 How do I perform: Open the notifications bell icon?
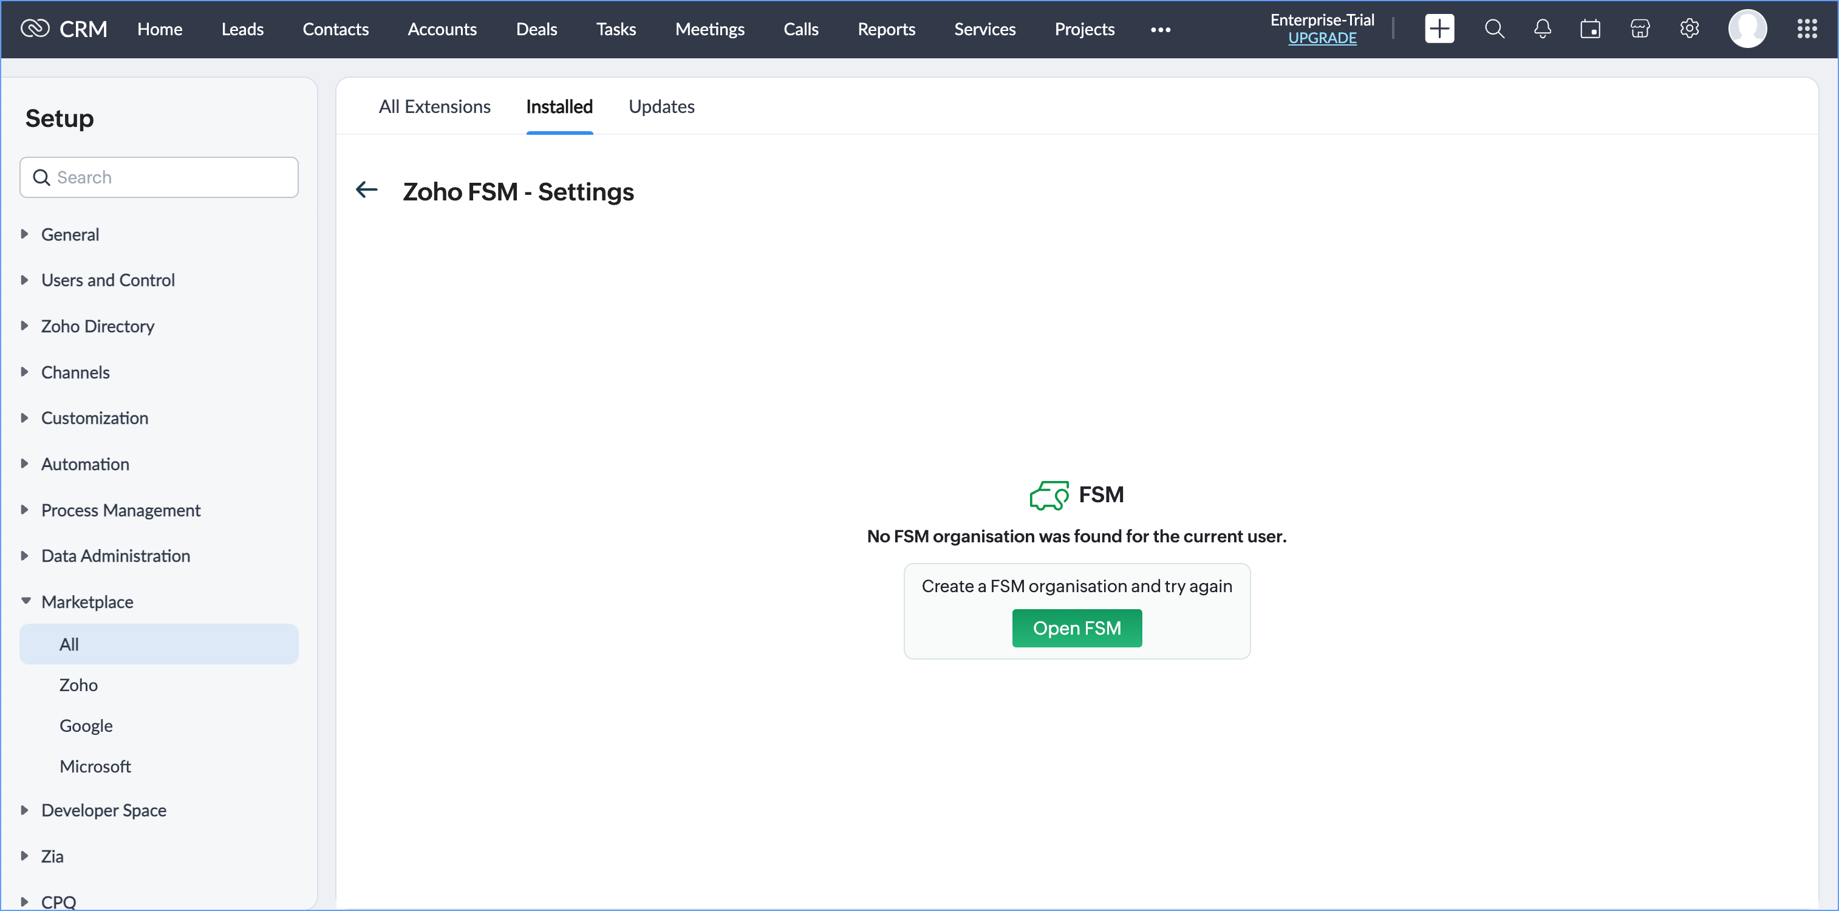click(1542, 29)
